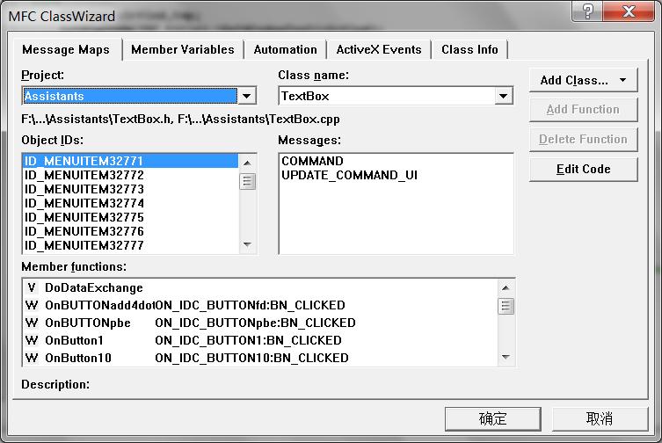This screenshot has width=662, height=443.
Task: Close the MFC ClassWizard dialog
Action: point(629,11)
